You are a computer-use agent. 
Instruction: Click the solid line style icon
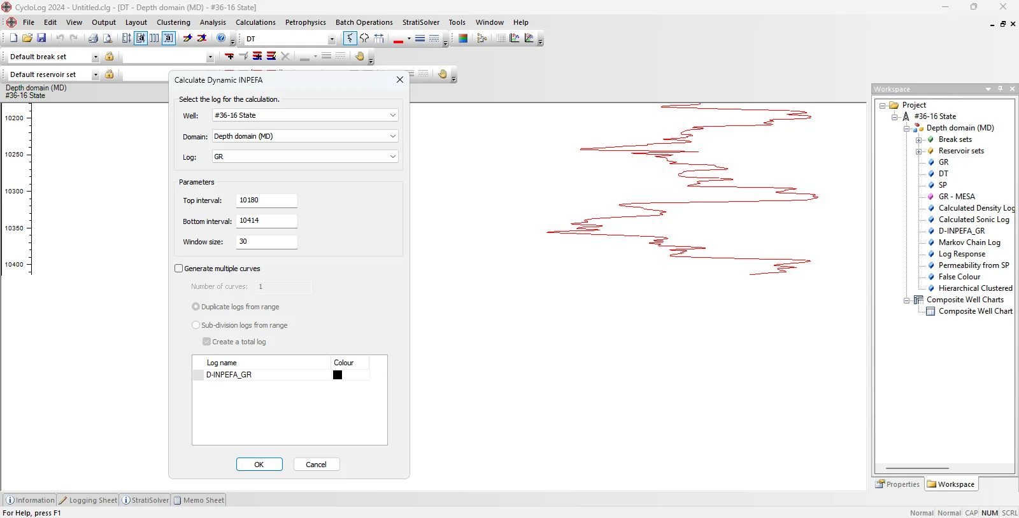click(420, 38)
